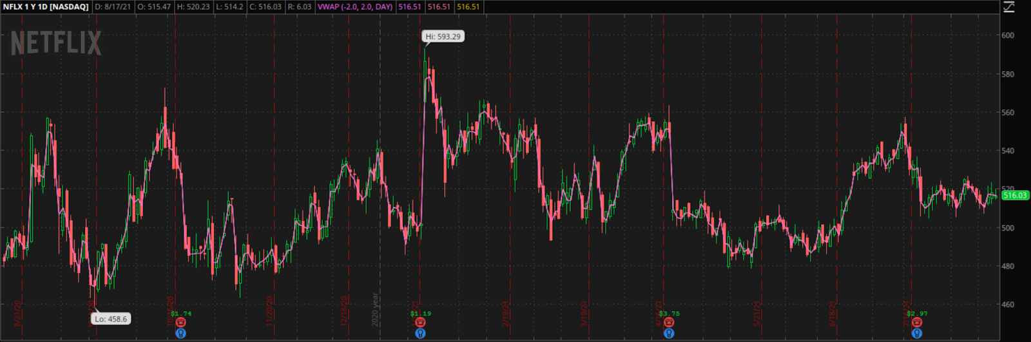This screenshot has height=342, width=1031.
Task: Click the H: 520.23 high value
Action: 193,7
